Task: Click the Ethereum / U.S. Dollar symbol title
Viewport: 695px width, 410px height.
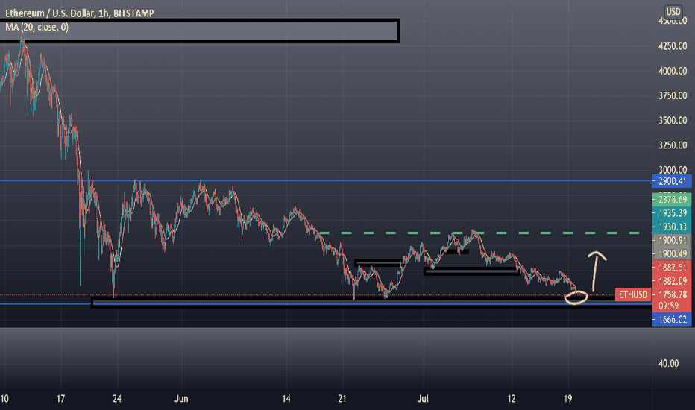Action: pos(79,13)
